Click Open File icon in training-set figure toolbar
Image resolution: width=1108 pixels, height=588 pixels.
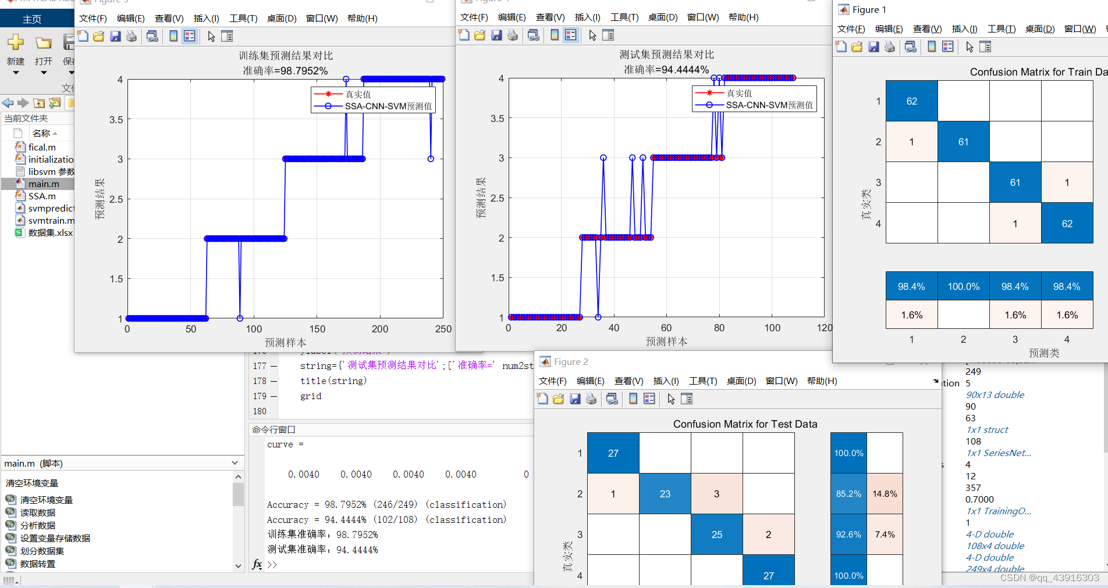(x=99, y=36)
